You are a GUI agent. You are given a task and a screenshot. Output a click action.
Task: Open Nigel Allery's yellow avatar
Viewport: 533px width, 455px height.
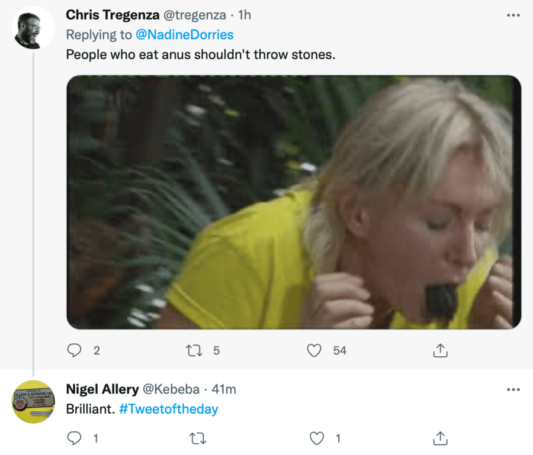tap(33, 402)
